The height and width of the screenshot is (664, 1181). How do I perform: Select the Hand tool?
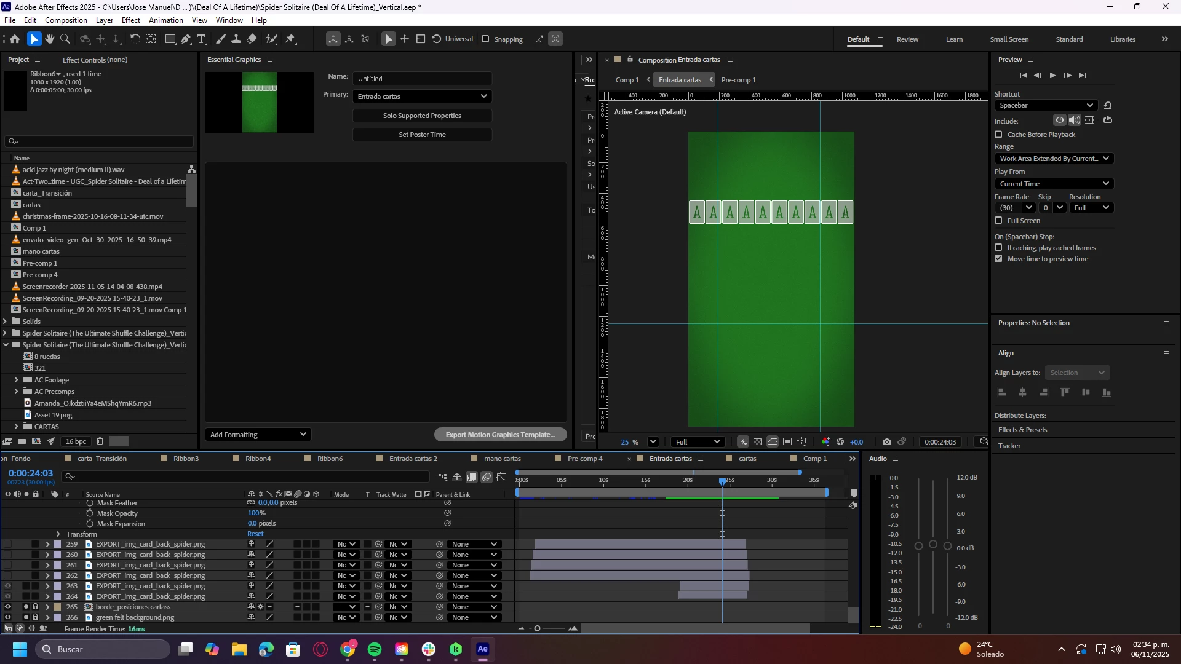pyautogui.click(x=50, y=39)
